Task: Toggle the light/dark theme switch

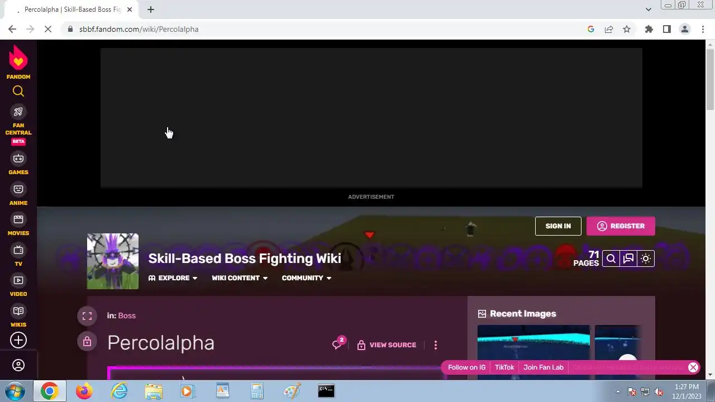Action: (x=646, y=259)
